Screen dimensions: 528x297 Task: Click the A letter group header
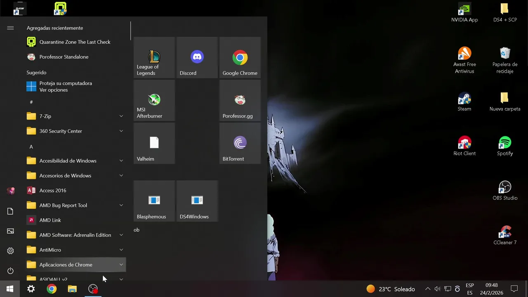click(x=31, y=146)
